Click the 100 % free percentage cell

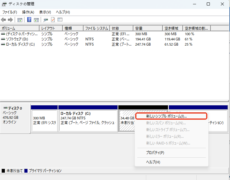coord(189,34)
